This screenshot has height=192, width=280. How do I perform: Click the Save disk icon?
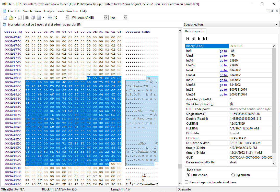pyautogui.click(x=20, y=18)
